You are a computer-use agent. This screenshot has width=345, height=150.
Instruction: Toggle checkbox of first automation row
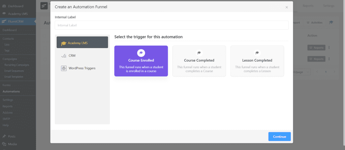click(x=45, y=48)
